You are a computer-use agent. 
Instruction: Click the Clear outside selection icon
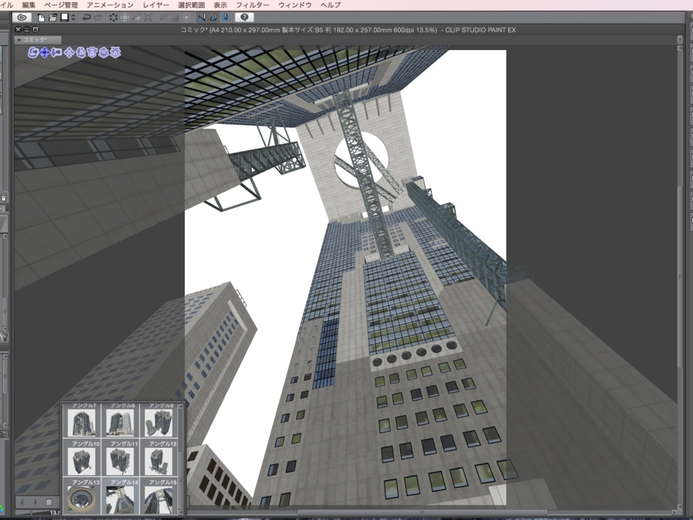(x=125, y=18)
